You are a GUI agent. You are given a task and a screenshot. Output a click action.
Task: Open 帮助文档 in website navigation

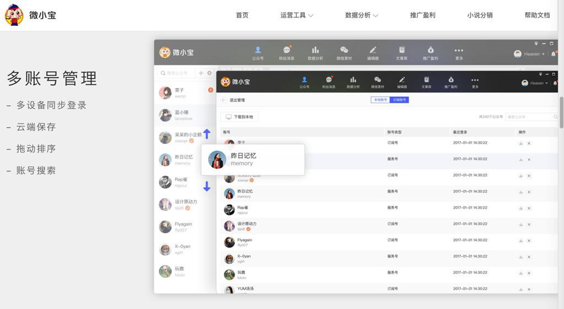538,15
